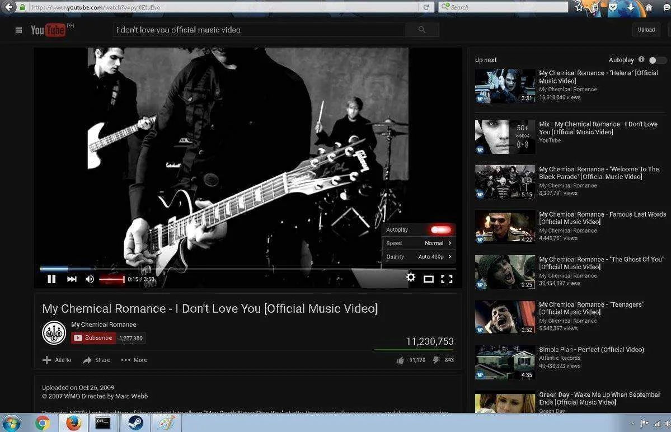Reload the page in browser
This screenshot has height=432, width=671.
point(426,7)
